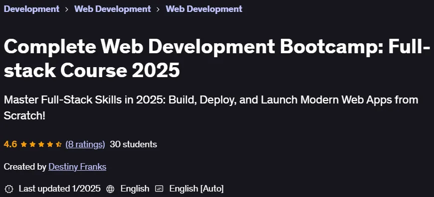The image size is (434, 197).
Task: Click the closed captions icon
Action: coord(159,189)
